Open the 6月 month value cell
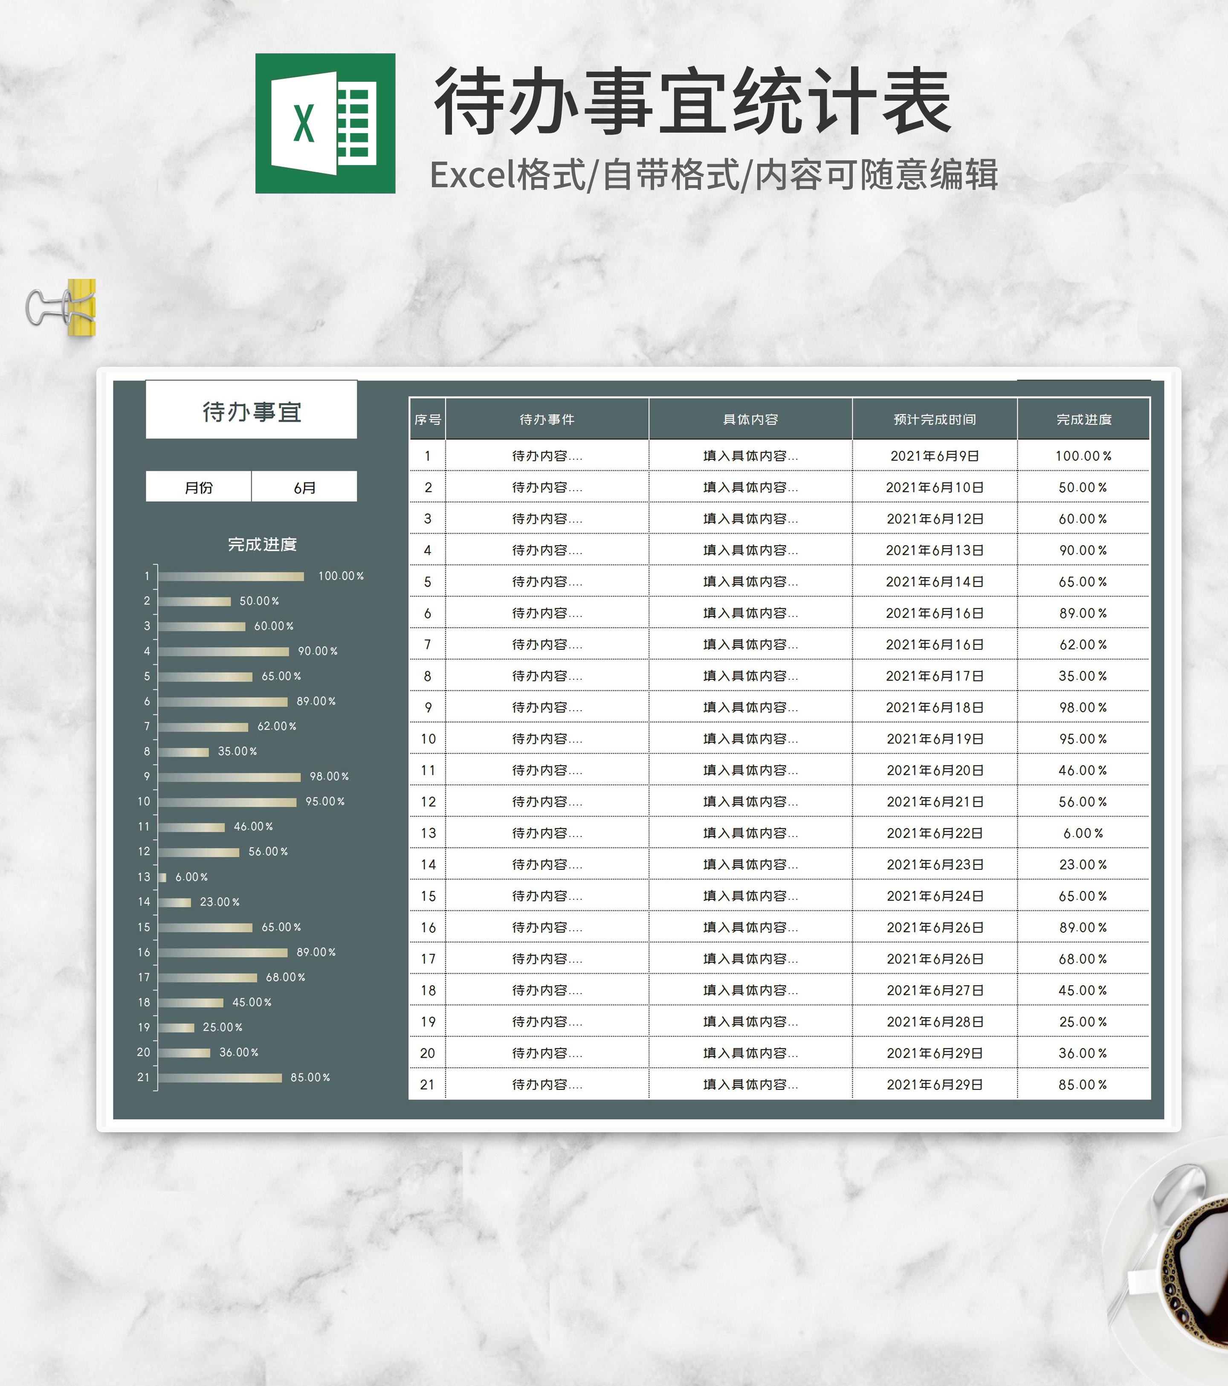Screen dimensions: 1228x1386 pos(304,487)
